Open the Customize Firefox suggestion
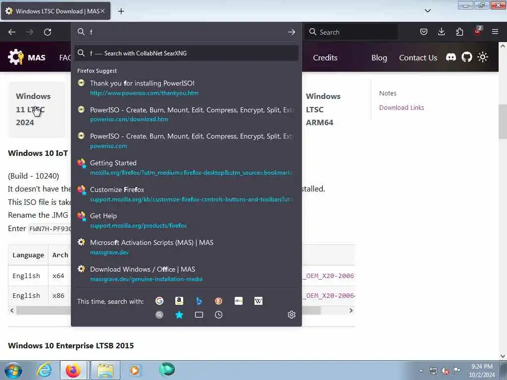The width and height of the screenshot is (507, 380). click(x=186, y=194)
